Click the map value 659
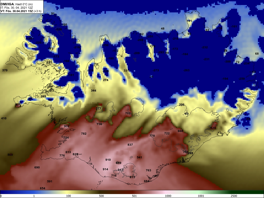This screenshot has height=198, width=264. (119, 163)
